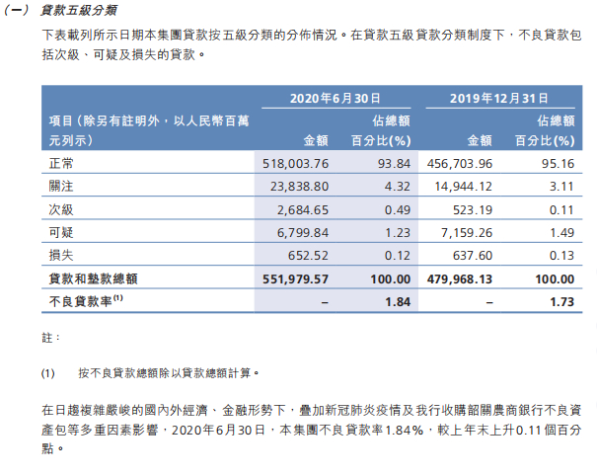Select the value 3.11
This screenshot has height=476, width=597.
click(561, 187)
